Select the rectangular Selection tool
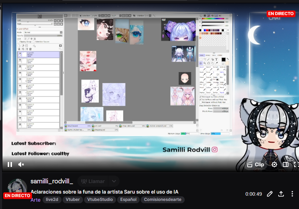Image resolution: width=299 pixels, height=209 pixels. coord(201,59)
